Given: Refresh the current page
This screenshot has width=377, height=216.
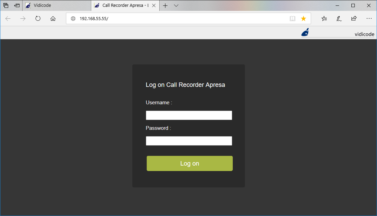Looking at the screenshot, I should point(38,18).
